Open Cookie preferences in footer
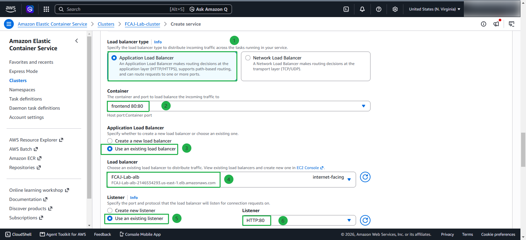The image size is (526, 240). tap(498, 234)
